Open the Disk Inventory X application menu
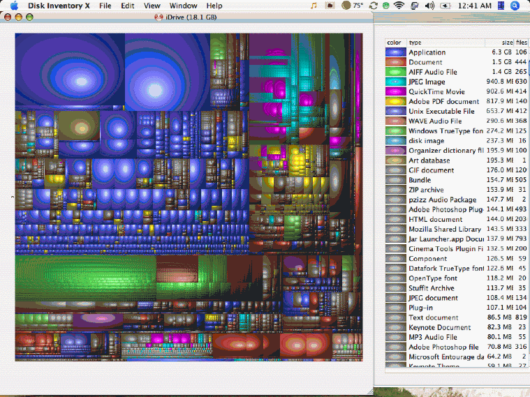This screenshot has height=397, width=530. (59, 6)
